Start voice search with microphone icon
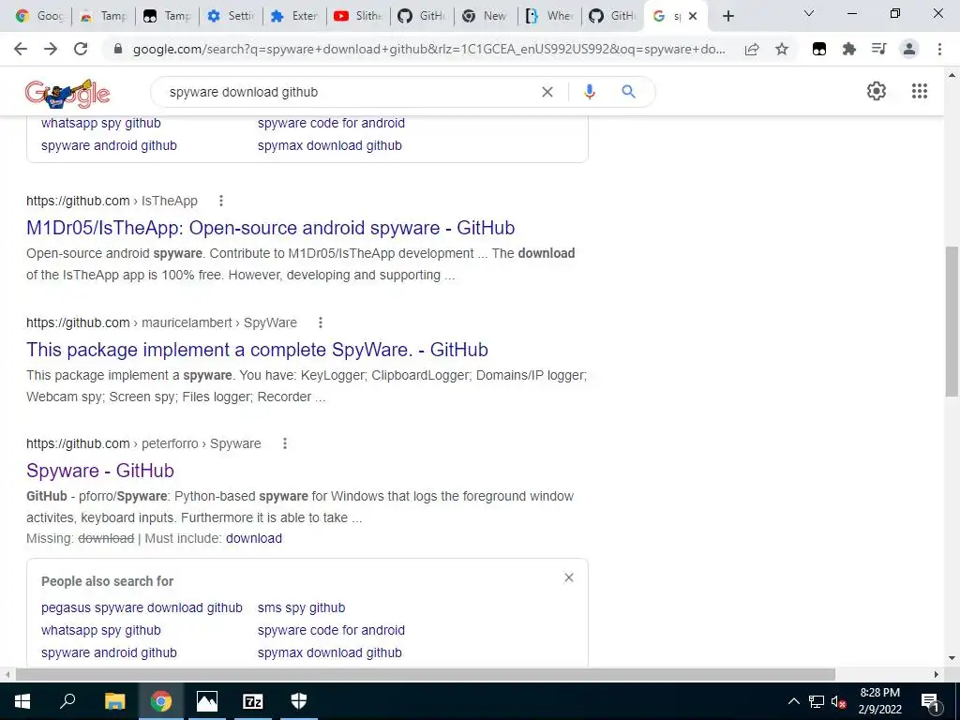Image resolution: width=960 pixels, height=720 pixels. pyautogui.click(x=589, y=92)
